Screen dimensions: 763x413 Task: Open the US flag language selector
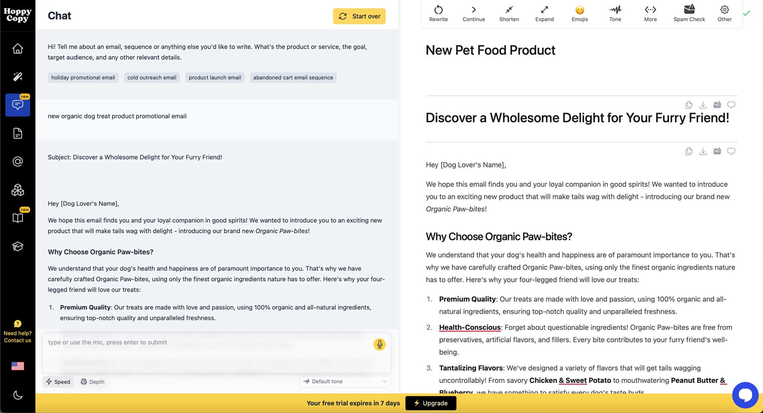pos(17,366)
